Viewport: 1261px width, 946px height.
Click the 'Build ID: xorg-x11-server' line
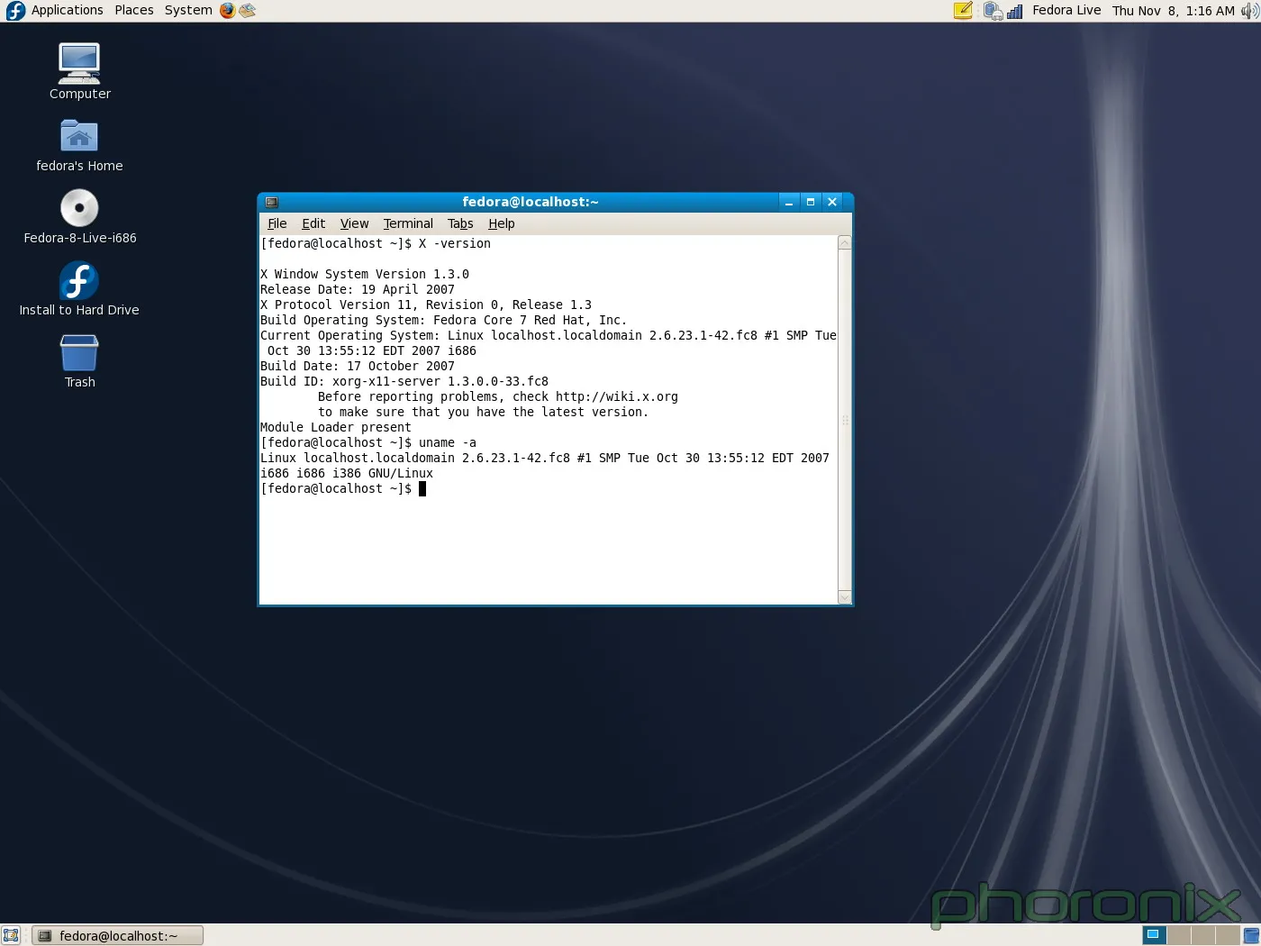coord(404,381)
